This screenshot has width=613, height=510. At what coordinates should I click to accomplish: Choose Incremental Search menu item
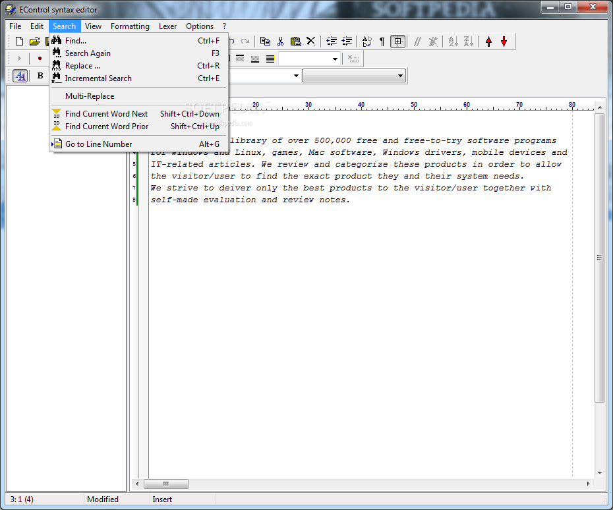[x=139, y=78]
